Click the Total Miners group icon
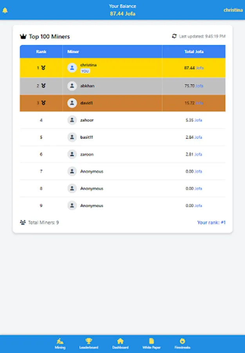 click(x=22, y=222)
